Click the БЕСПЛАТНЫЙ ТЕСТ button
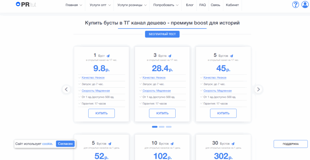 pos(162,34)
